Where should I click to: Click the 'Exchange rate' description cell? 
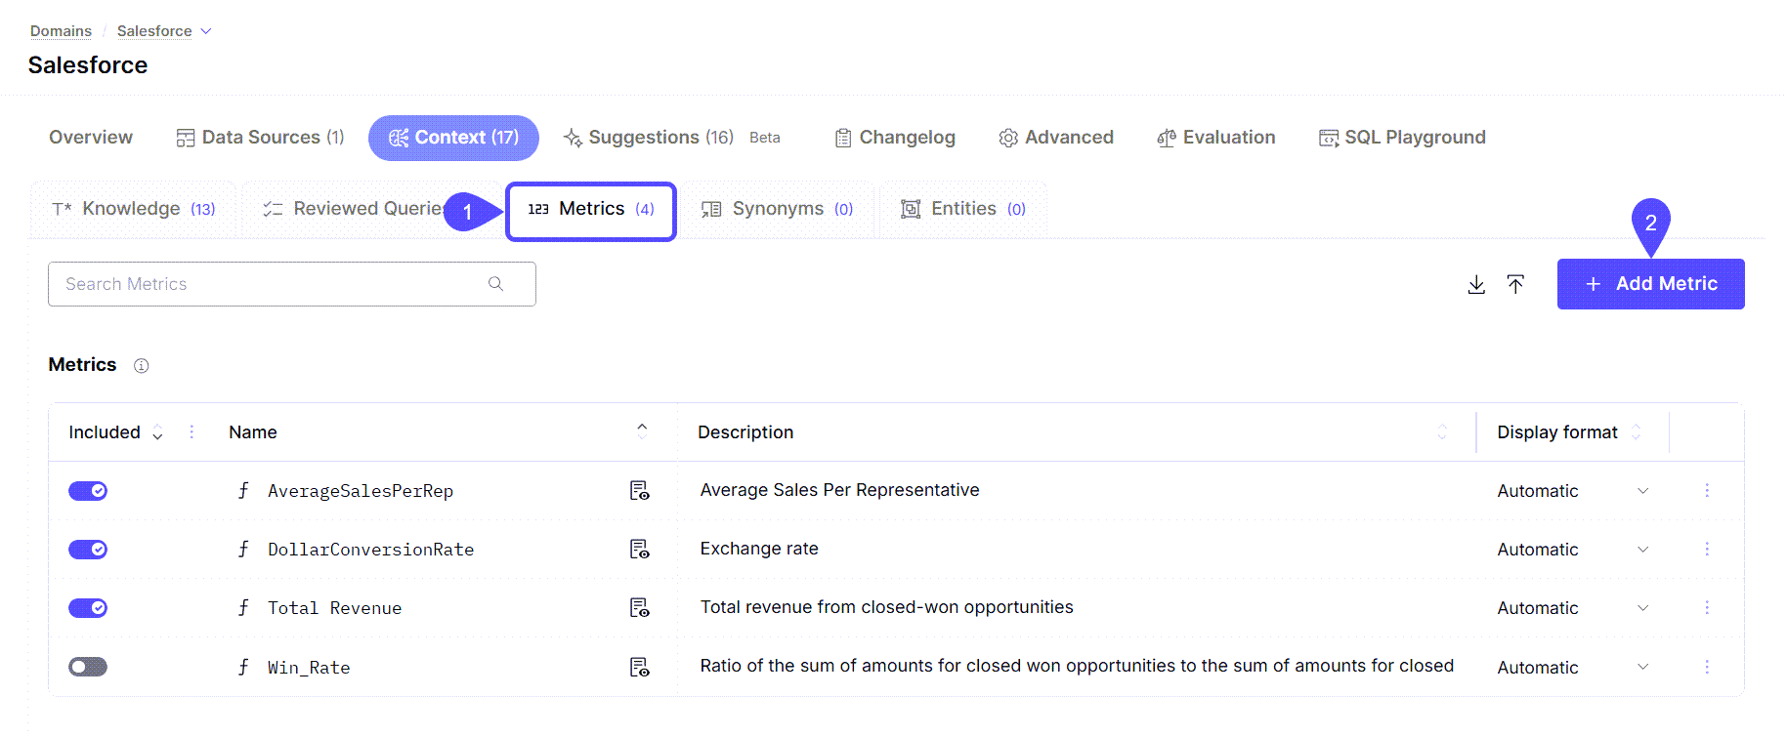759,549
